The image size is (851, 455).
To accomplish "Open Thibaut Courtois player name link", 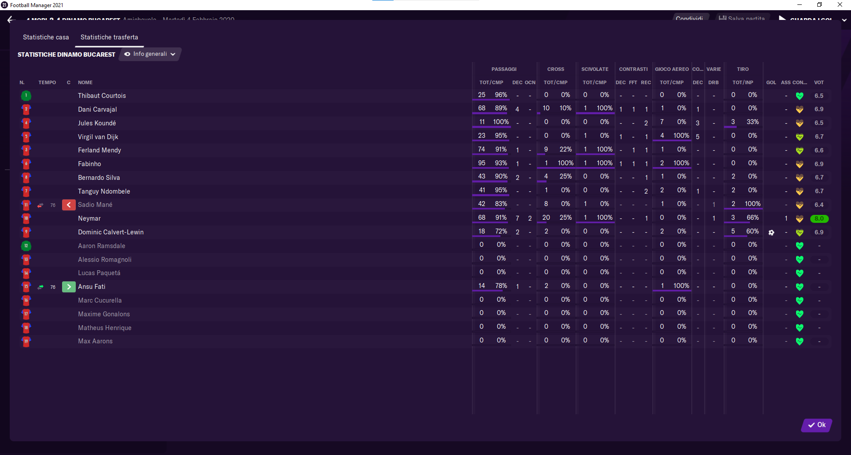I will click(x=102, y=96).
